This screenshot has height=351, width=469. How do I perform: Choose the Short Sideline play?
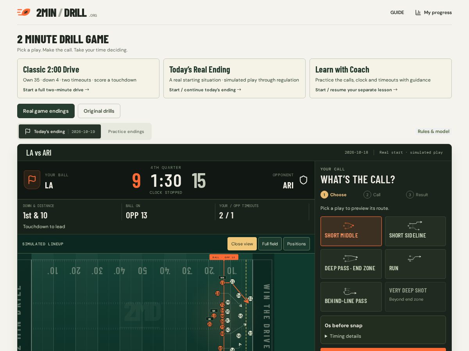click(415, 231)
